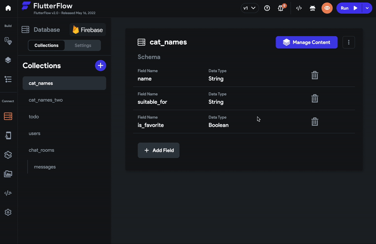Click the Database header icon
Viewport: 376px width, 244px height.
(25, 30)
